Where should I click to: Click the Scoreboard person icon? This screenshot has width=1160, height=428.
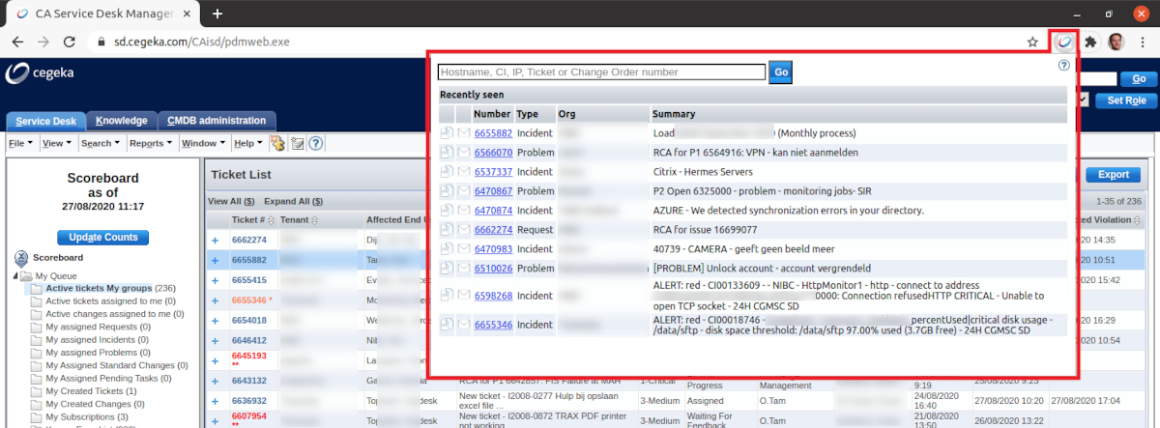pyautogui.click(x=22, y=259)
